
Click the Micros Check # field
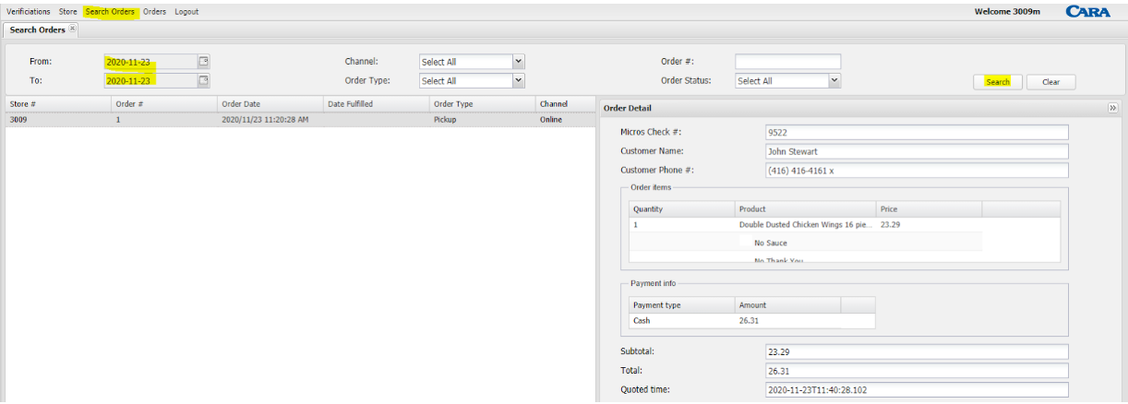pos(917,133)
